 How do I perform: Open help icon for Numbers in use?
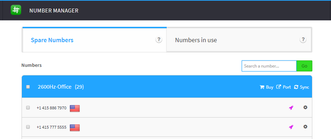pos(303,40)
